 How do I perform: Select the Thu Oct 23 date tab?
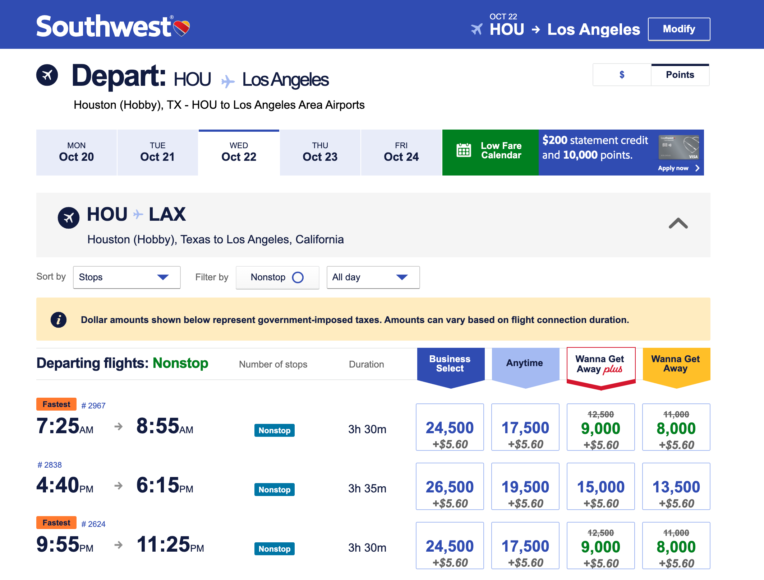tap(320, 152)
